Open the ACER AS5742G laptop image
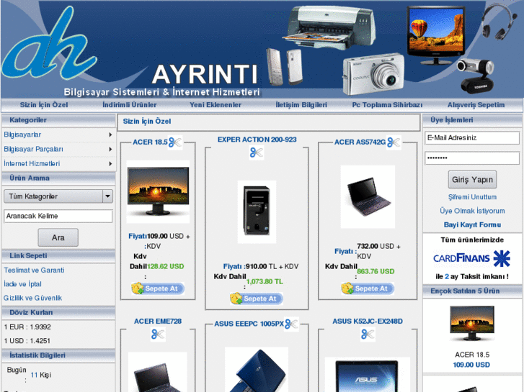This screenshot has width=524, height=392. pyautogui.click(x=368, y=197)
